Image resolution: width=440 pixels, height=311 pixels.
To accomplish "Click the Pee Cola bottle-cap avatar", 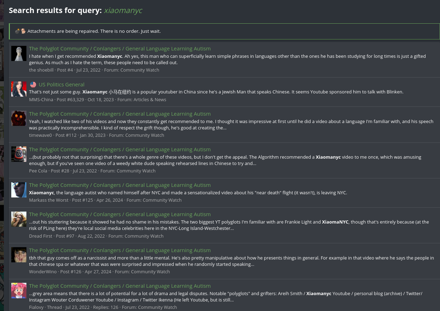I will point(19,154).
